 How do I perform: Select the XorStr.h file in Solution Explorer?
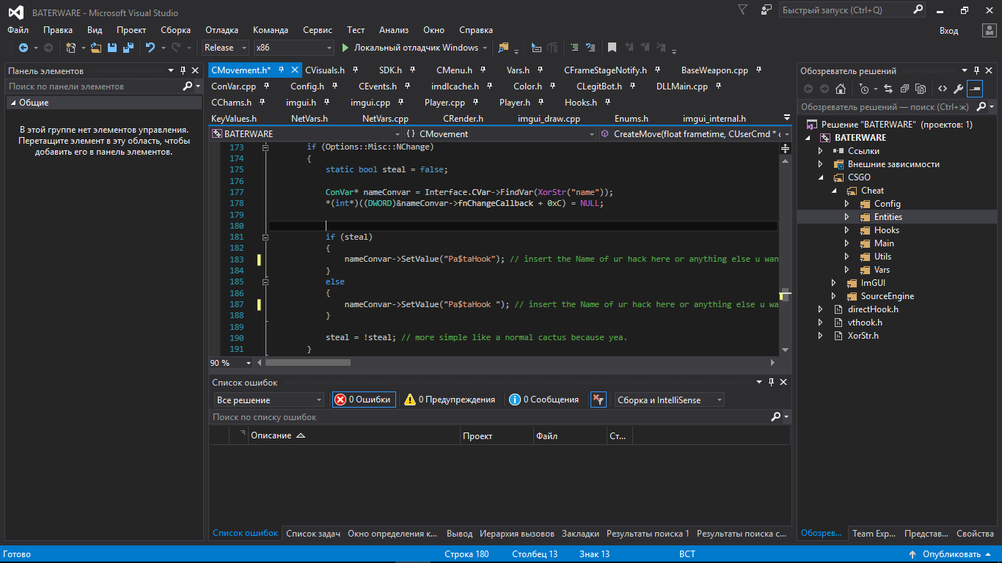pos(863,336)
